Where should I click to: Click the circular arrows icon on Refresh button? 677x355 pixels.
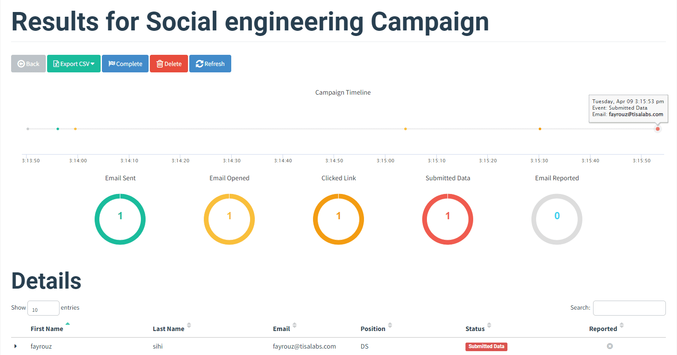200,63
